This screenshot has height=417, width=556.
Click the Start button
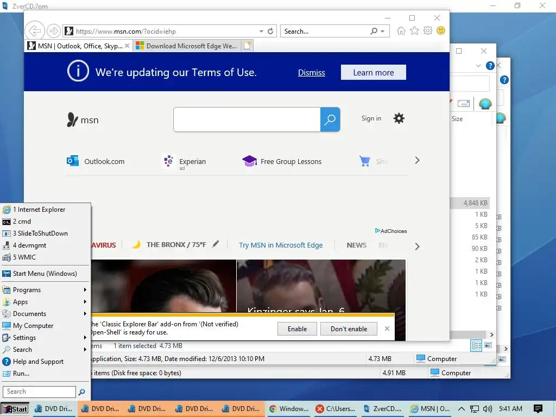coord(15,409)
